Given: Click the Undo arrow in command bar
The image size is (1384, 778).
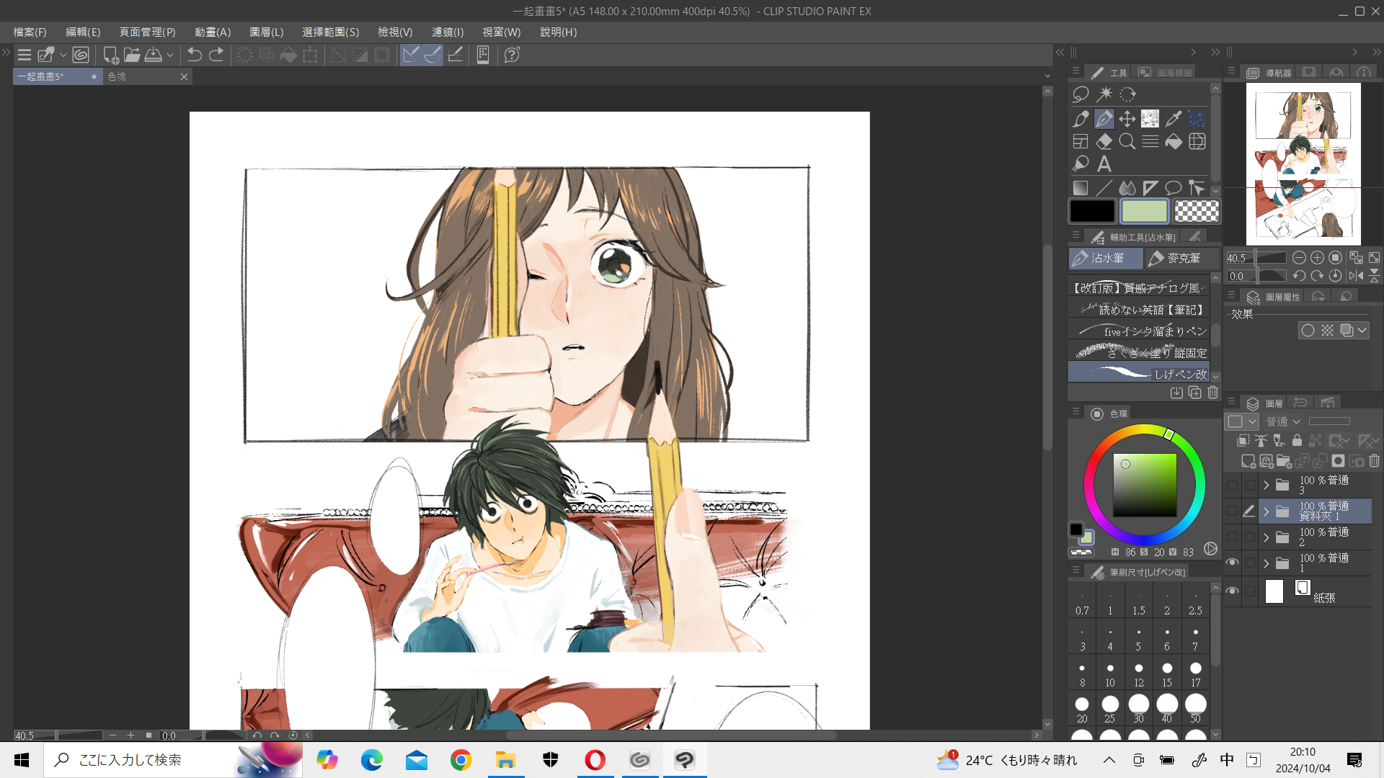Looking at the screenshot, I should (194, 55).
